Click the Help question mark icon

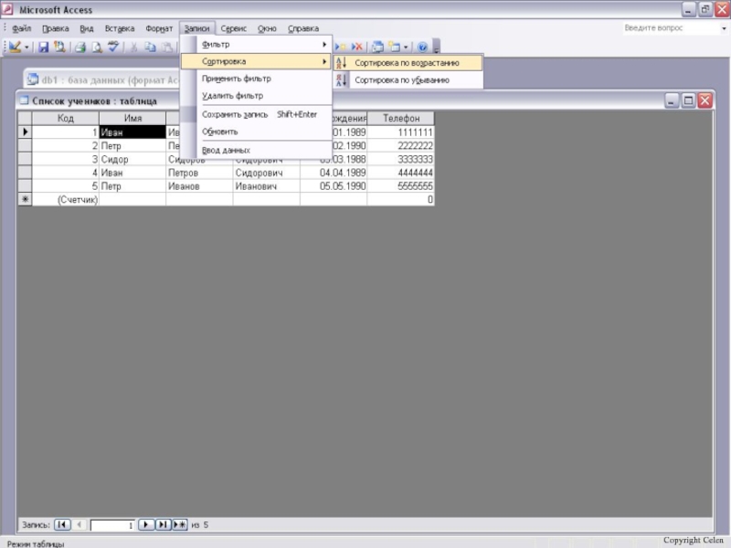pyautogui.click(x=422, y=47)
